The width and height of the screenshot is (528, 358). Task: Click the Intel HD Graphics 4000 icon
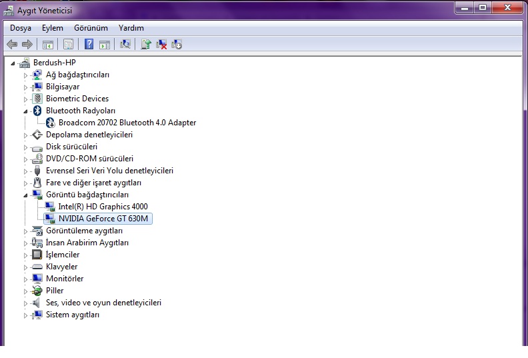coord(50,207)
